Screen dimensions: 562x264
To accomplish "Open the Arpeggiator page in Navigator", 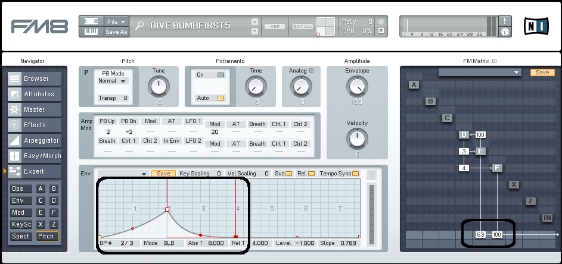I will click(36, 140).
